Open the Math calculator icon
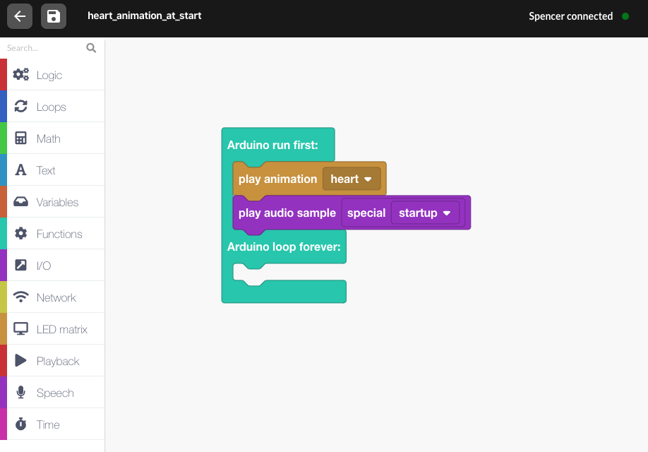Screen dimensions: 648x452 20,138
